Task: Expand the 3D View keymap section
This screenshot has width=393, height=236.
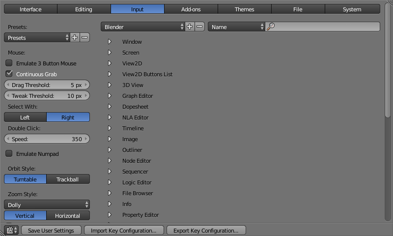Action: (110, 85)
